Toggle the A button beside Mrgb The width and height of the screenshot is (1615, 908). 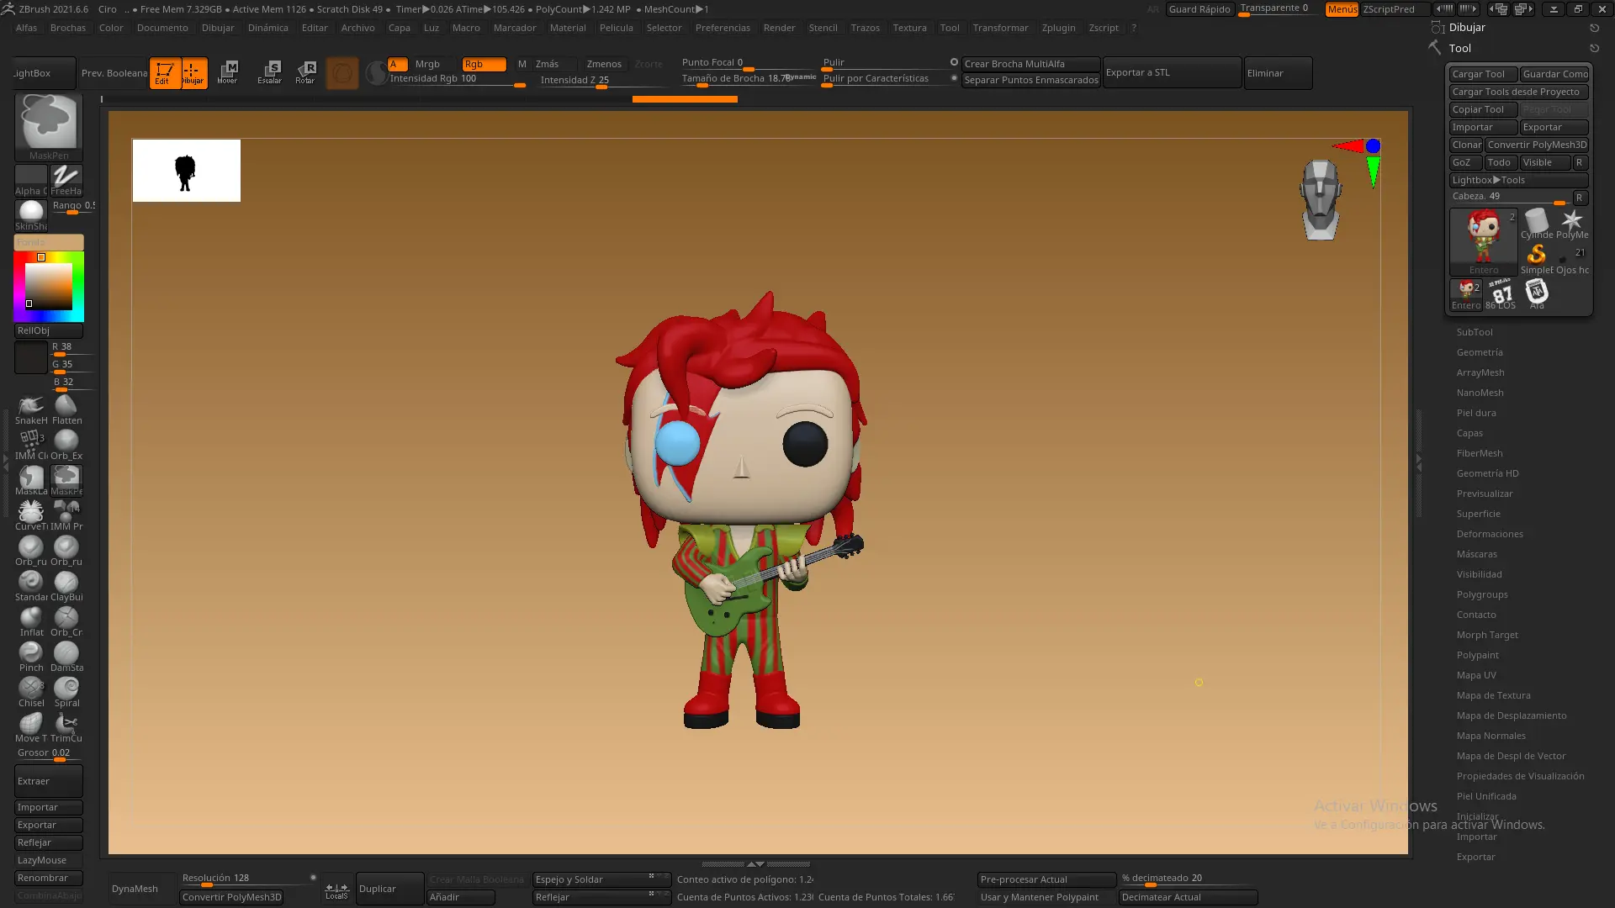[397, 64]
